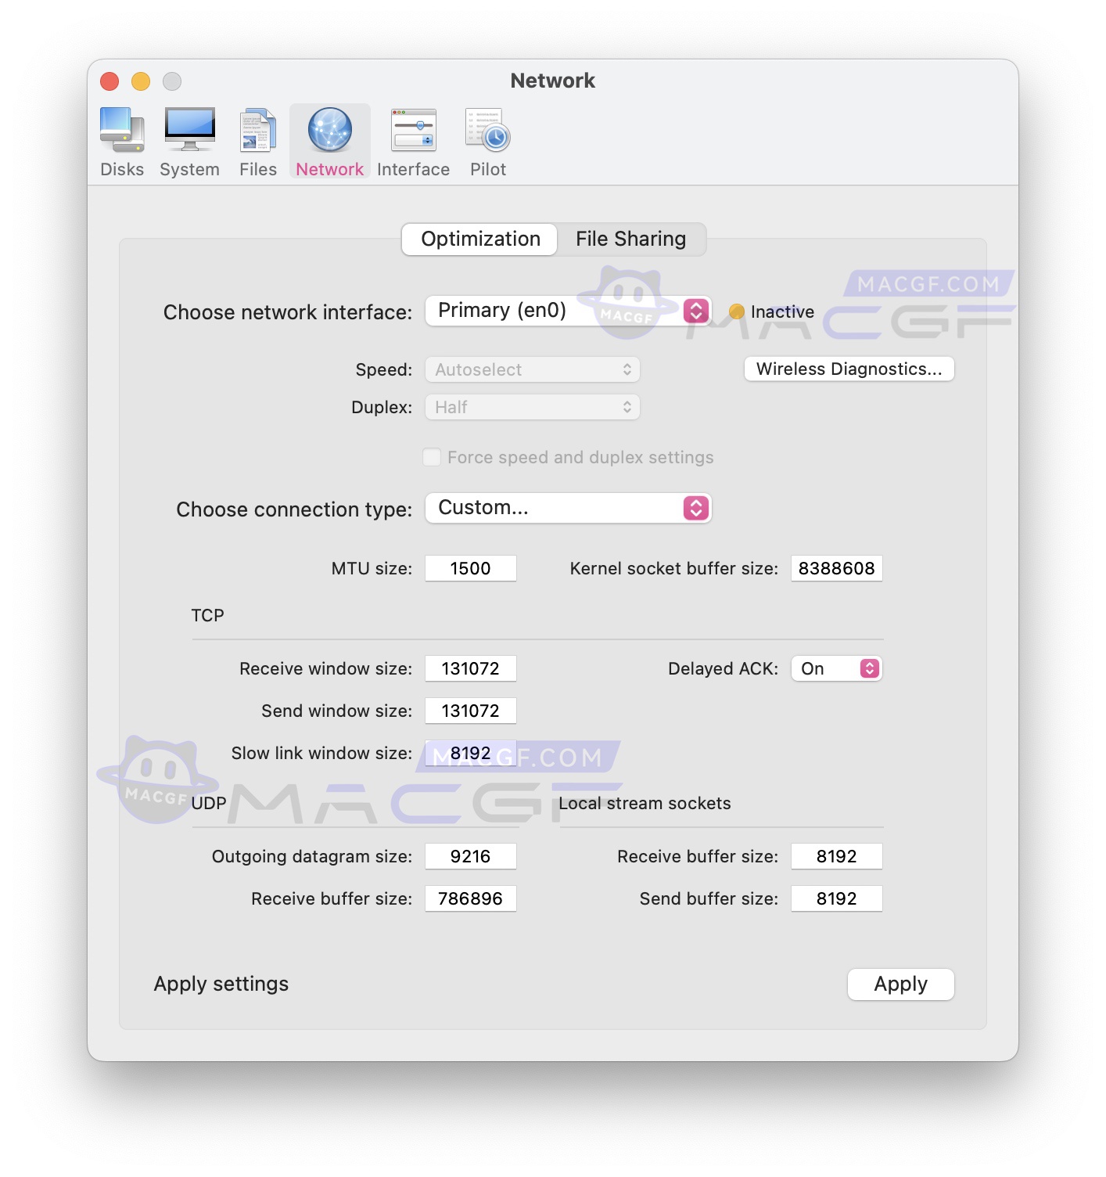Switch to the File Sharing tab
Viewport: 1106px width, 1177px height.
pos(631,239)
